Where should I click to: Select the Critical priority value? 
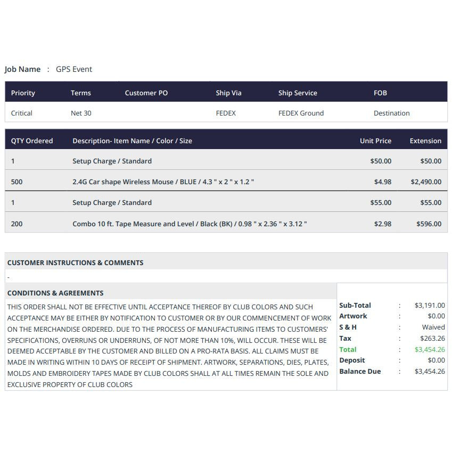(22, 113)
